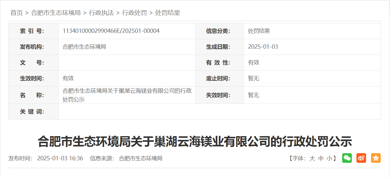Click the 名称 label cell

click(34, 95)
